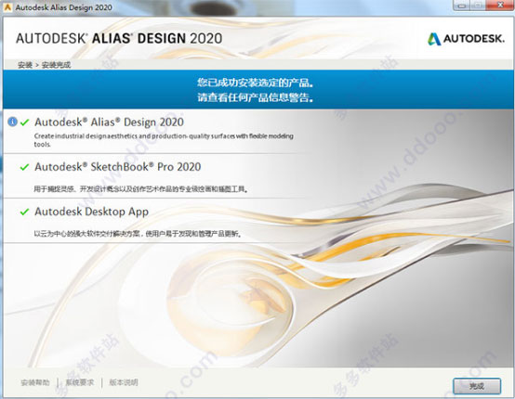Screen dimensions: 515x399
Task: Click the green checkmark for Autodesk Desktop App
Action: click(x=24, y=212)
